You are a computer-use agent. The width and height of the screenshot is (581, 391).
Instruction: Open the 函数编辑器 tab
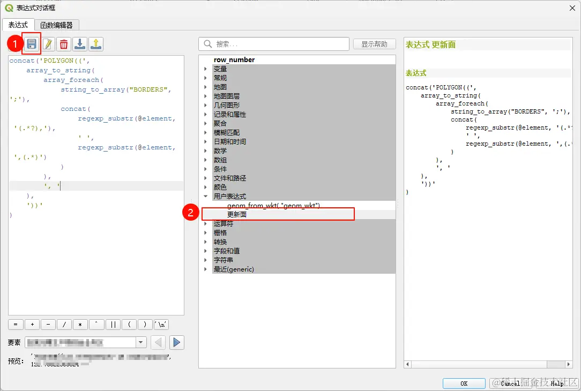[x=56, y=25]
